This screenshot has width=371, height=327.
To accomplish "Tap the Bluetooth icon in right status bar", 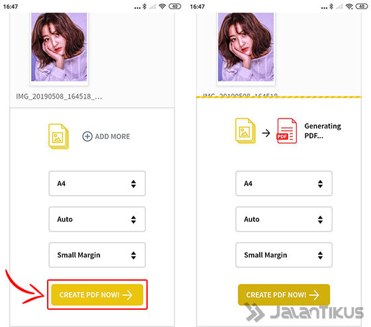I will click(331, 7).
